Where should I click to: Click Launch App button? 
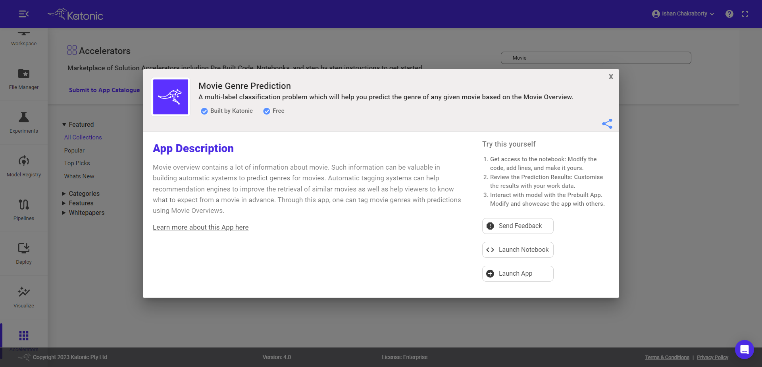tap(518, 274)
